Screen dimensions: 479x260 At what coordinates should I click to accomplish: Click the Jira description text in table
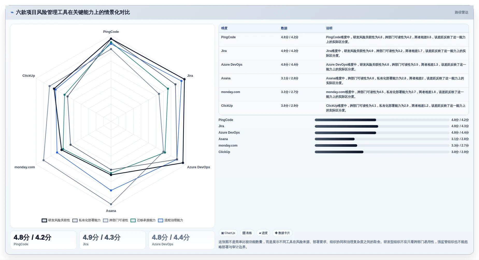[x=396, y=53]
